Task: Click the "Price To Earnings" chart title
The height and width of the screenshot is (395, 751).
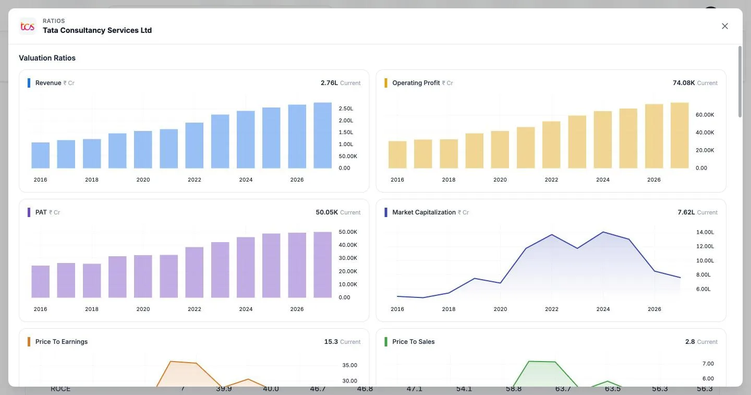Action: [62, 342]
